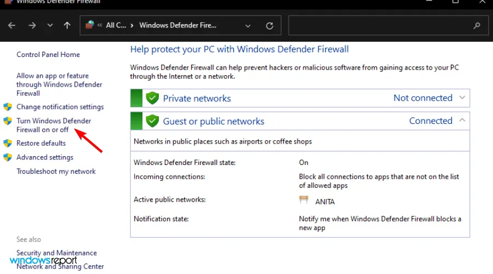Collapse the Guest or public networks section

click(x=462, y=121)
